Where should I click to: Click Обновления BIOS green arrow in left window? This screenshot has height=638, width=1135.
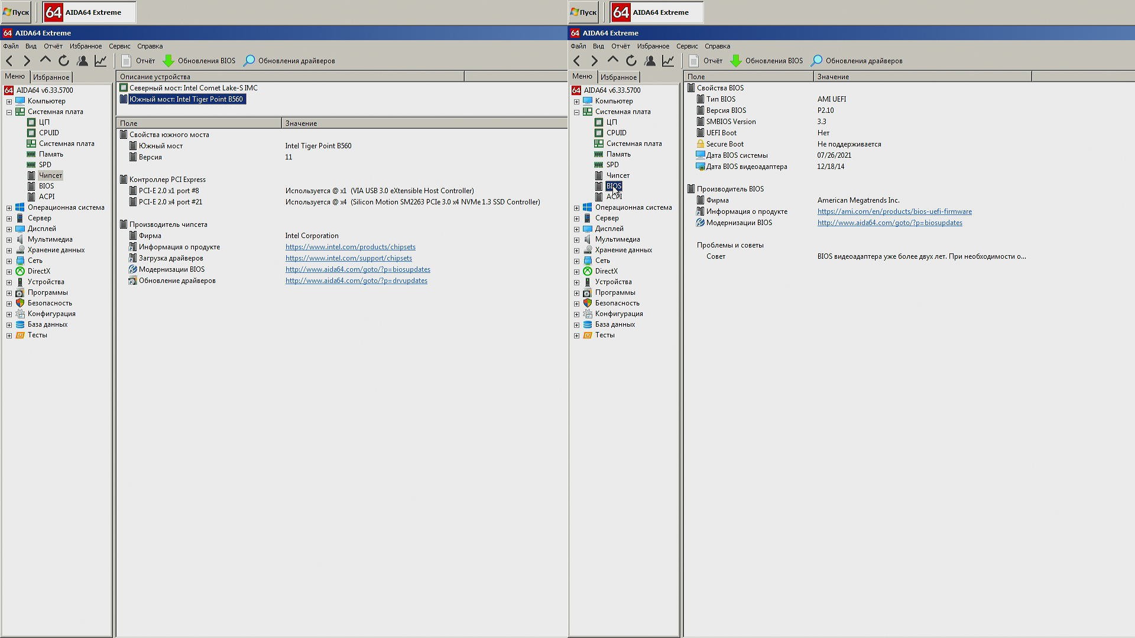(169, 61)
